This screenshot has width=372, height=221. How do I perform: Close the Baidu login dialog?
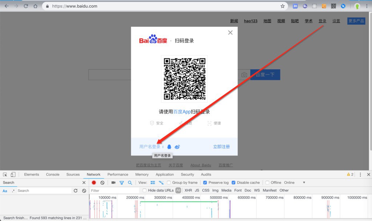[x=230, y=32]
